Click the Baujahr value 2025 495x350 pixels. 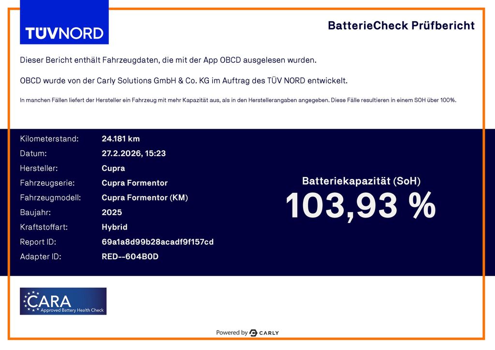pos(112,212)
